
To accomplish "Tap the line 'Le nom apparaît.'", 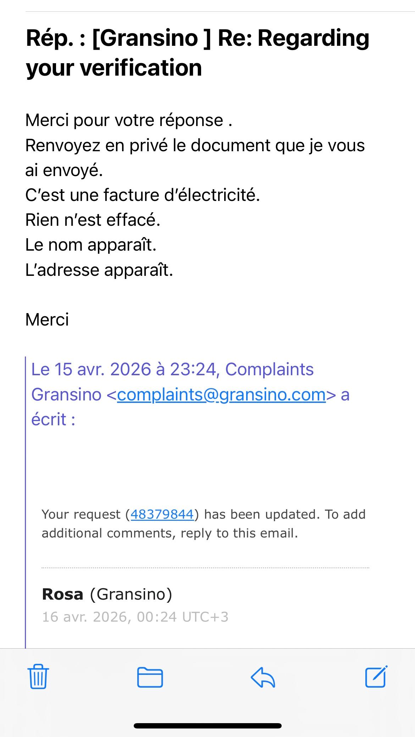I will pyautogui.click(x=91, y=245).
